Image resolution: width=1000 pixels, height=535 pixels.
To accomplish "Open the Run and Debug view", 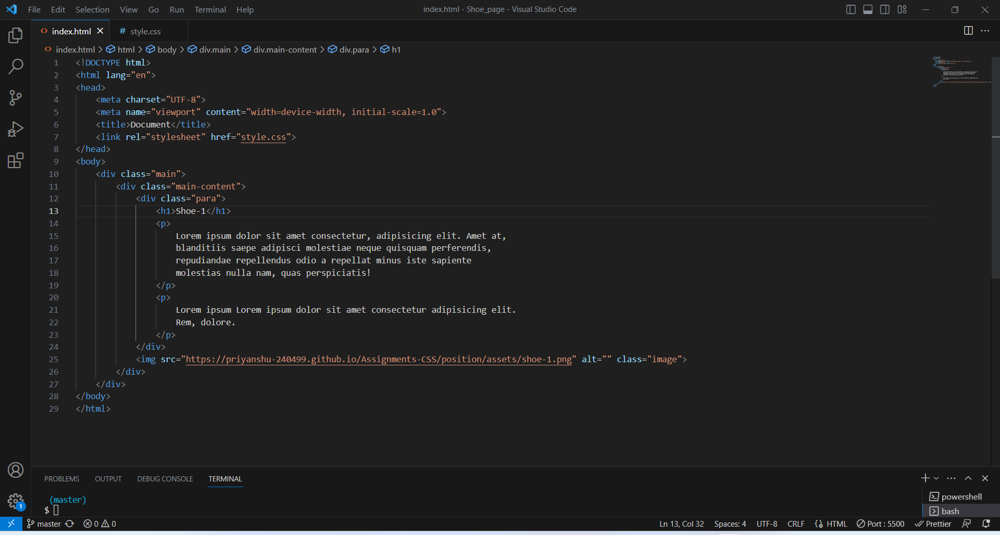I will tap(16, 129).
